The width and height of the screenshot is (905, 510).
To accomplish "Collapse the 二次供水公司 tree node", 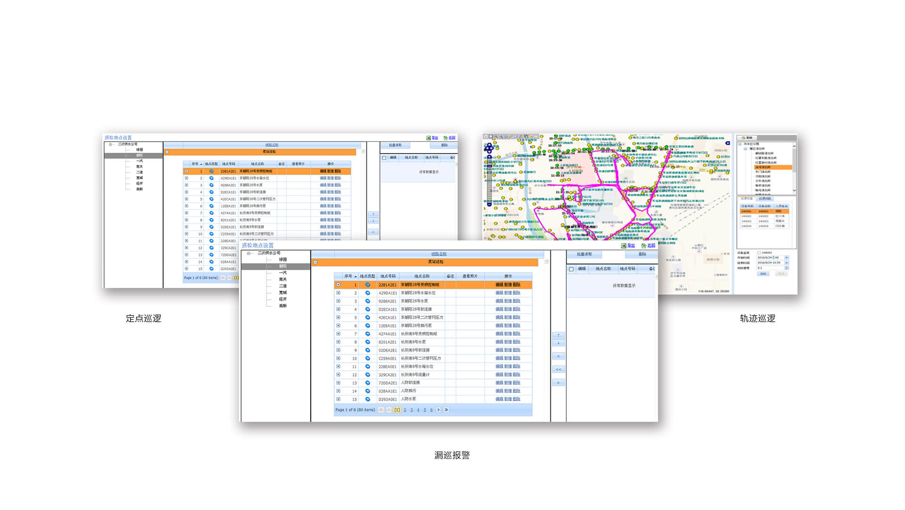I will 248,253.
